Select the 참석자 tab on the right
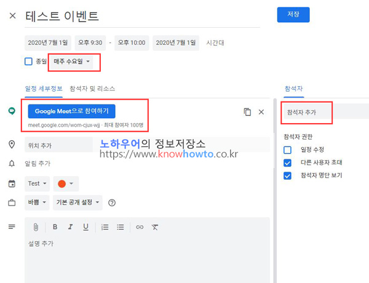369x283 pixels. click(x=293, y=89)
